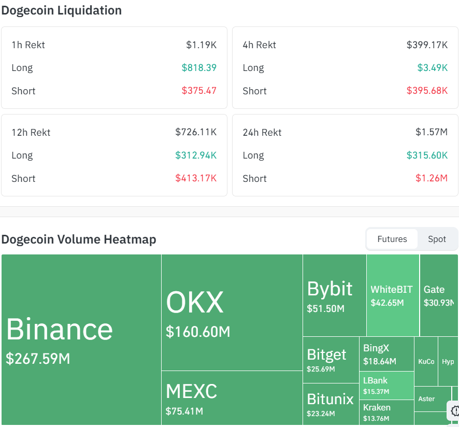Select the MEXC heatmap tile
459x427 pixels.
[x=232, y=398]
